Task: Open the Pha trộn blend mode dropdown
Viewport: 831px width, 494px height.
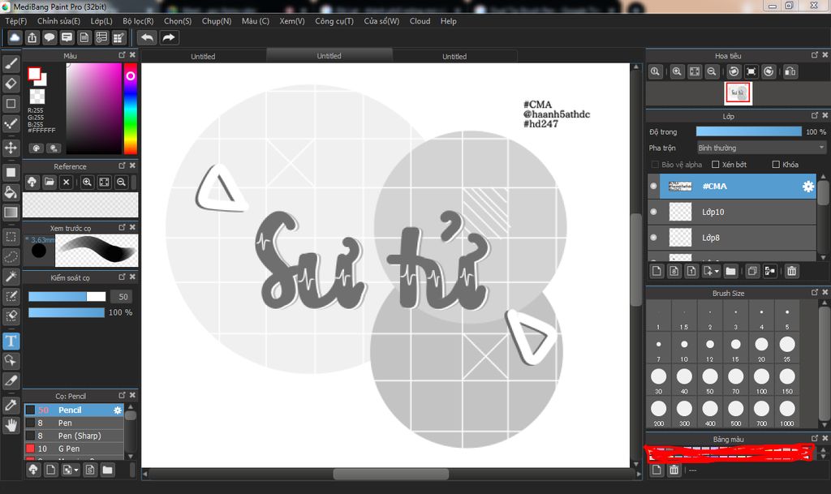Action: click(761, 148)
